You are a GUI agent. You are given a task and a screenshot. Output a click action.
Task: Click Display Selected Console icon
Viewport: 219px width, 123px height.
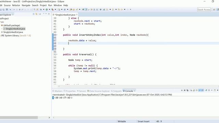click(209, 90)
